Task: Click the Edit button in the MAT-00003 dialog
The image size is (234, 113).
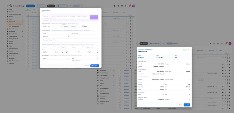Action: point(187,105)
